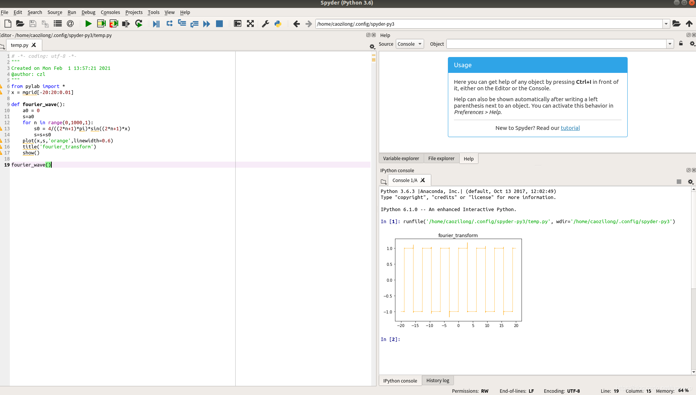Change to parent directory up arrow icon
This screenshot has height=395, width=696.
689,24
